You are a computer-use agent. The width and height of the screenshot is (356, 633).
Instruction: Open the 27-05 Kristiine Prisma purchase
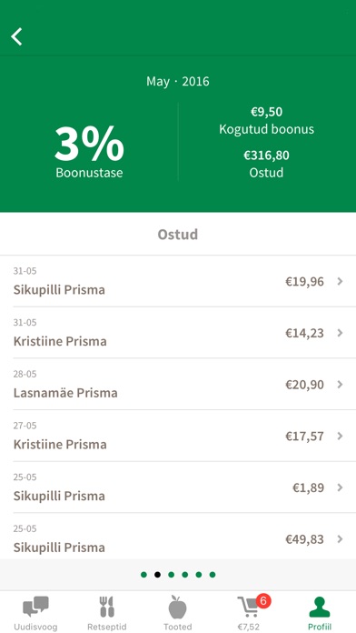click(x=178, y=436)
